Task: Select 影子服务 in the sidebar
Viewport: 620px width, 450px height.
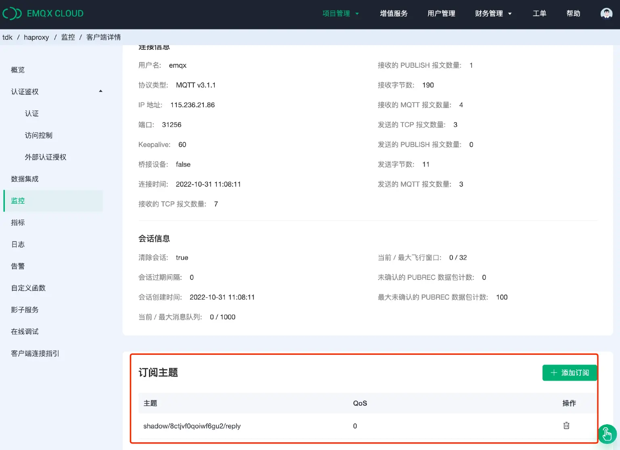Action: click(x=24, y=310)
